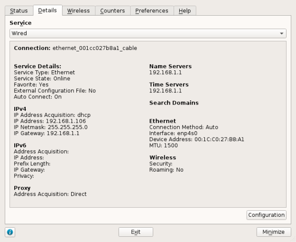
Task: Open the Service dropdown showing Wired
Action: point(142,33)
